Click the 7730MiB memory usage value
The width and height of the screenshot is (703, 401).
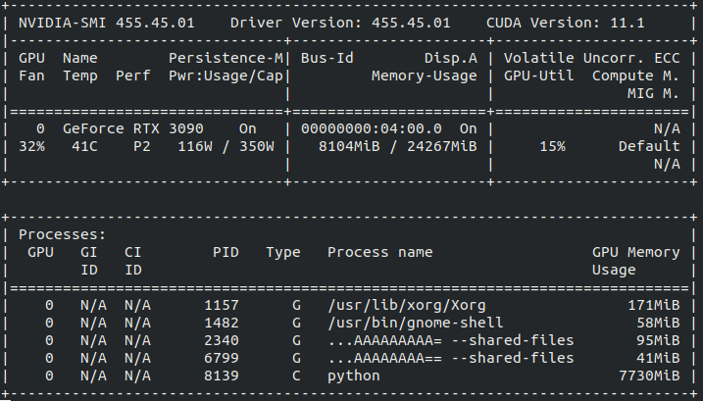pos(649,376)
